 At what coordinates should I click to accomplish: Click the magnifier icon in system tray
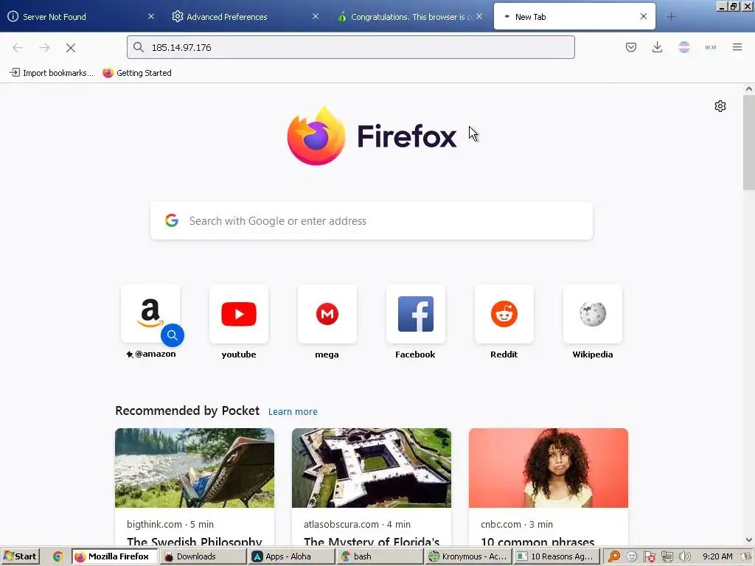(x=614, y=556)
